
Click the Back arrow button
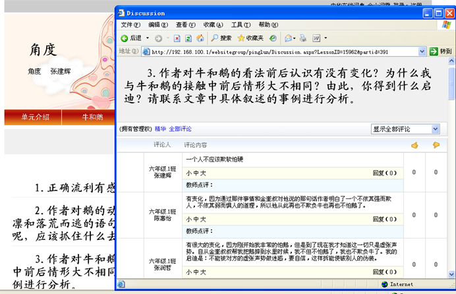(125, 38)
